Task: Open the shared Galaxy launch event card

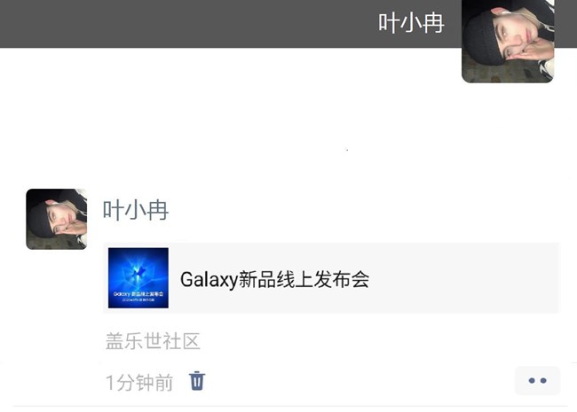Action: click(331, 278)
